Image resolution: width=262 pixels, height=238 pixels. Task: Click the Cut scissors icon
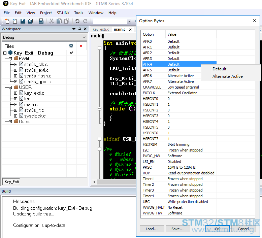click(52, 21)
